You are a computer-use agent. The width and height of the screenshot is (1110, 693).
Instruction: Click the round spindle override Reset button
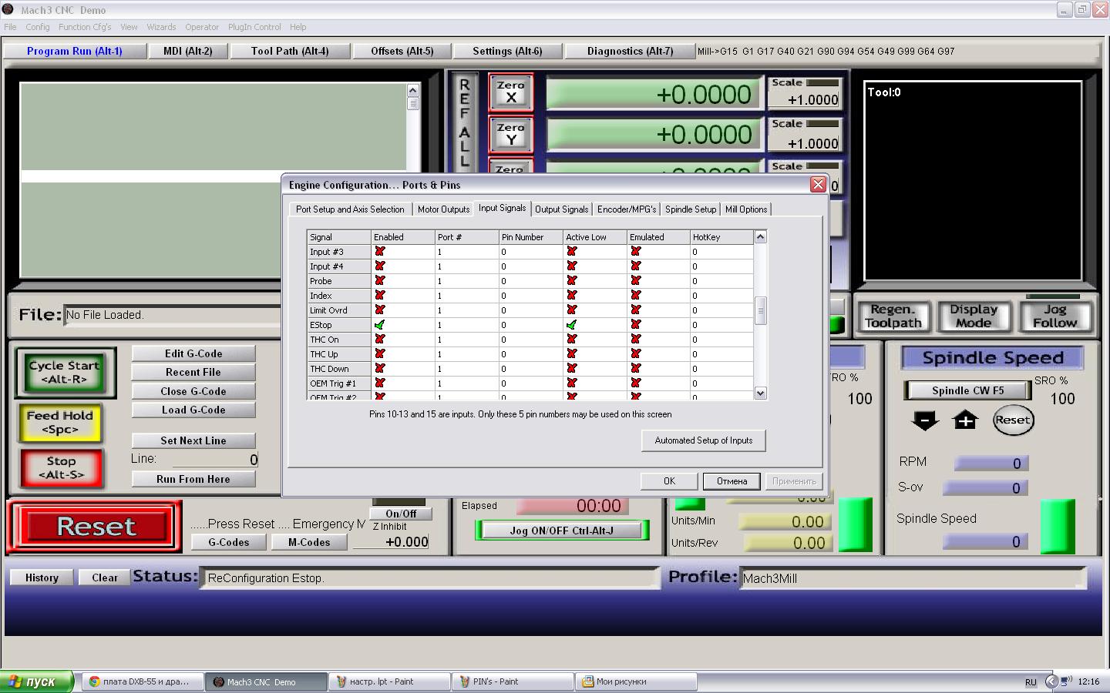click(1012, 420)
